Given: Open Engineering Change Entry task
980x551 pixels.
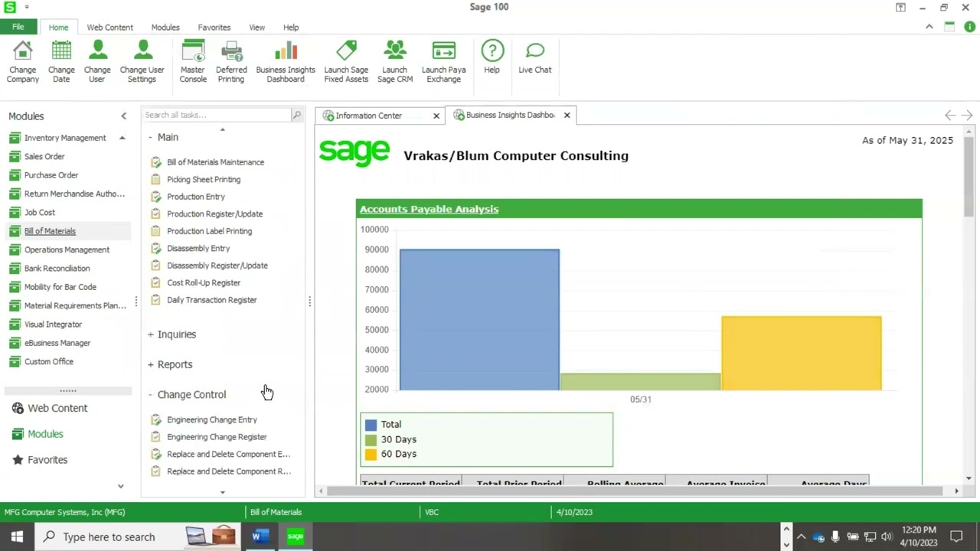Looking at the screenshot, I should tap(212, 419).
